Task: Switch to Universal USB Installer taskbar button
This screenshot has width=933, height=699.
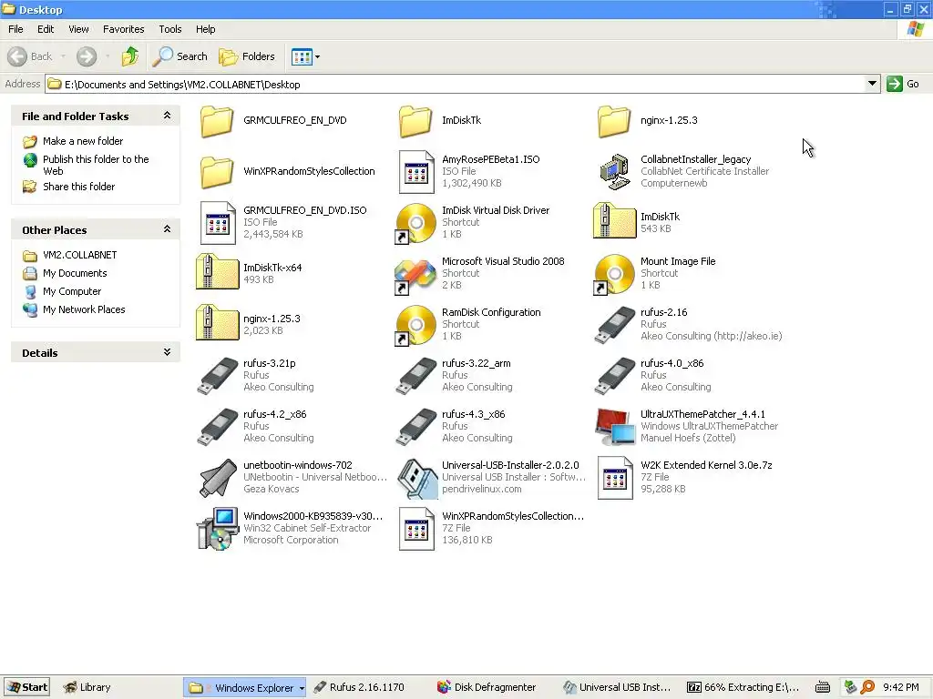Action: (x=617, y=688)
